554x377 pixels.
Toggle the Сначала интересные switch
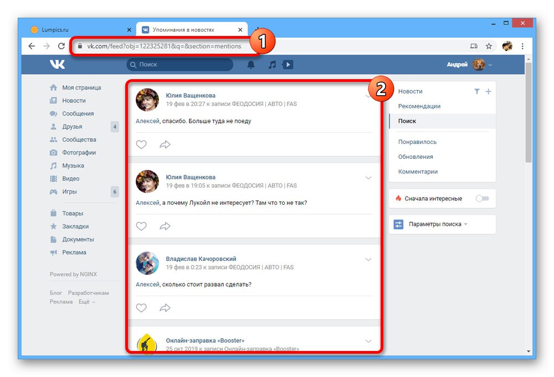(482, 198)
